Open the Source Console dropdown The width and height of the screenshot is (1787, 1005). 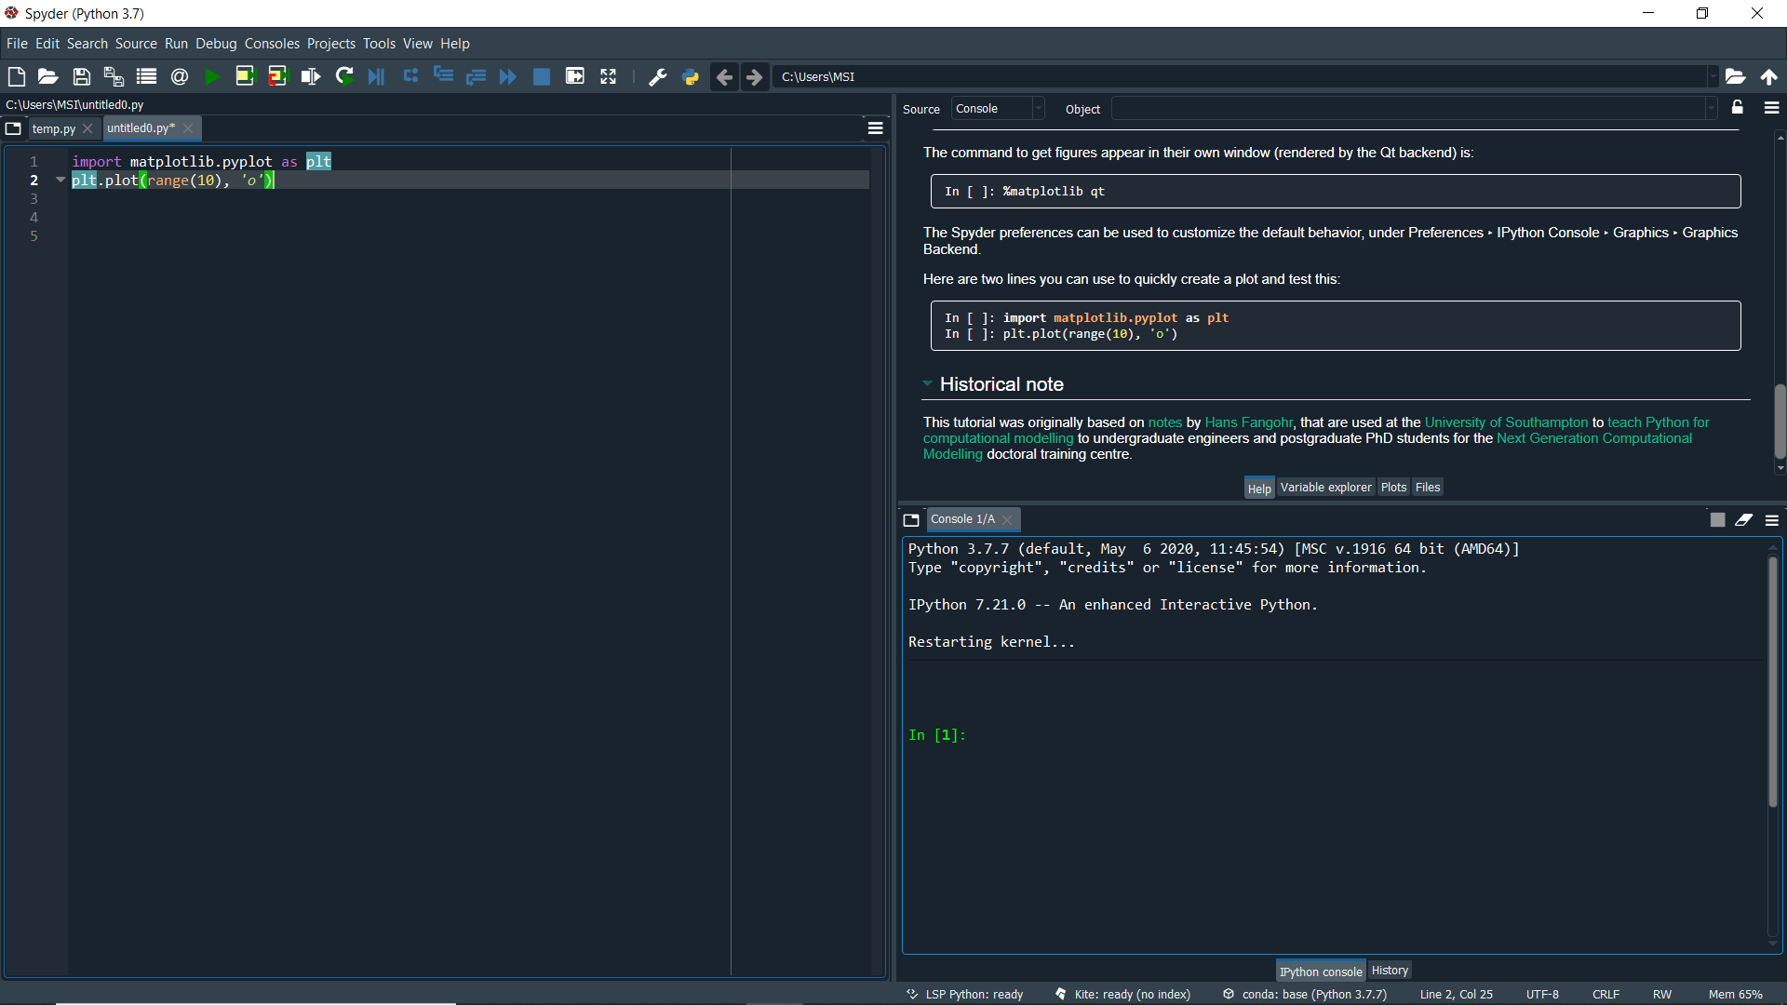(x=997, y=109)
